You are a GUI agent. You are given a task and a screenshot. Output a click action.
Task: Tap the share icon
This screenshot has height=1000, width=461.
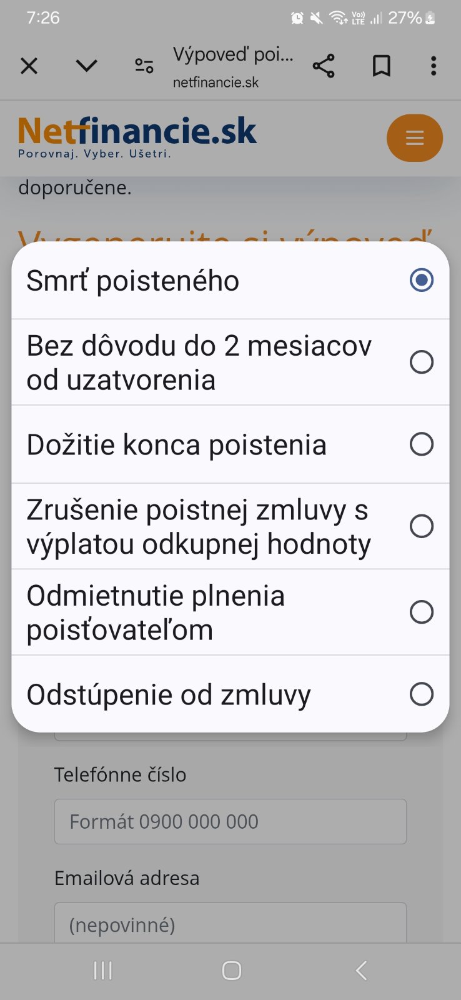324,66
